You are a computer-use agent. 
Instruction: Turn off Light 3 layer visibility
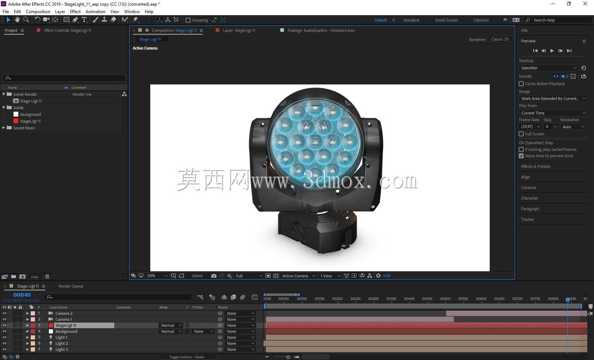click(x=5, y=349)
